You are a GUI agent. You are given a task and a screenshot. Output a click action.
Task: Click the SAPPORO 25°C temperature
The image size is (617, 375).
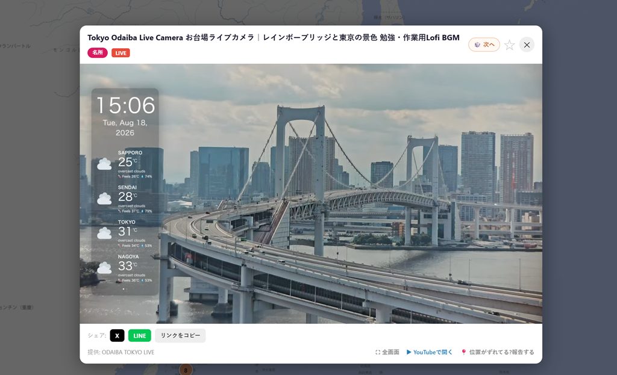128,162
